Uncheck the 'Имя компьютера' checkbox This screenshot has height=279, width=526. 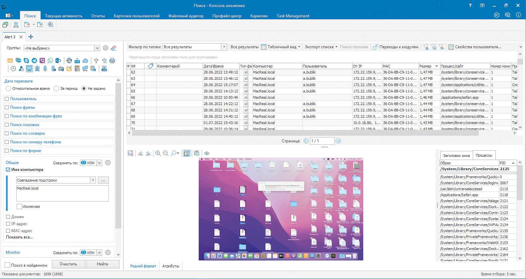pyautogui.click(x=8, y=170)
